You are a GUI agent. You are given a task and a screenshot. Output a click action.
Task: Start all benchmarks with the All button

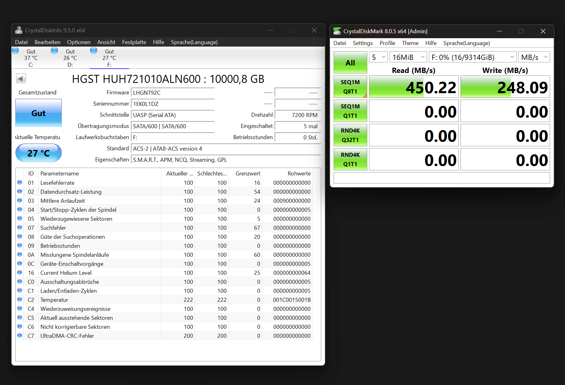tap(350, 63)
